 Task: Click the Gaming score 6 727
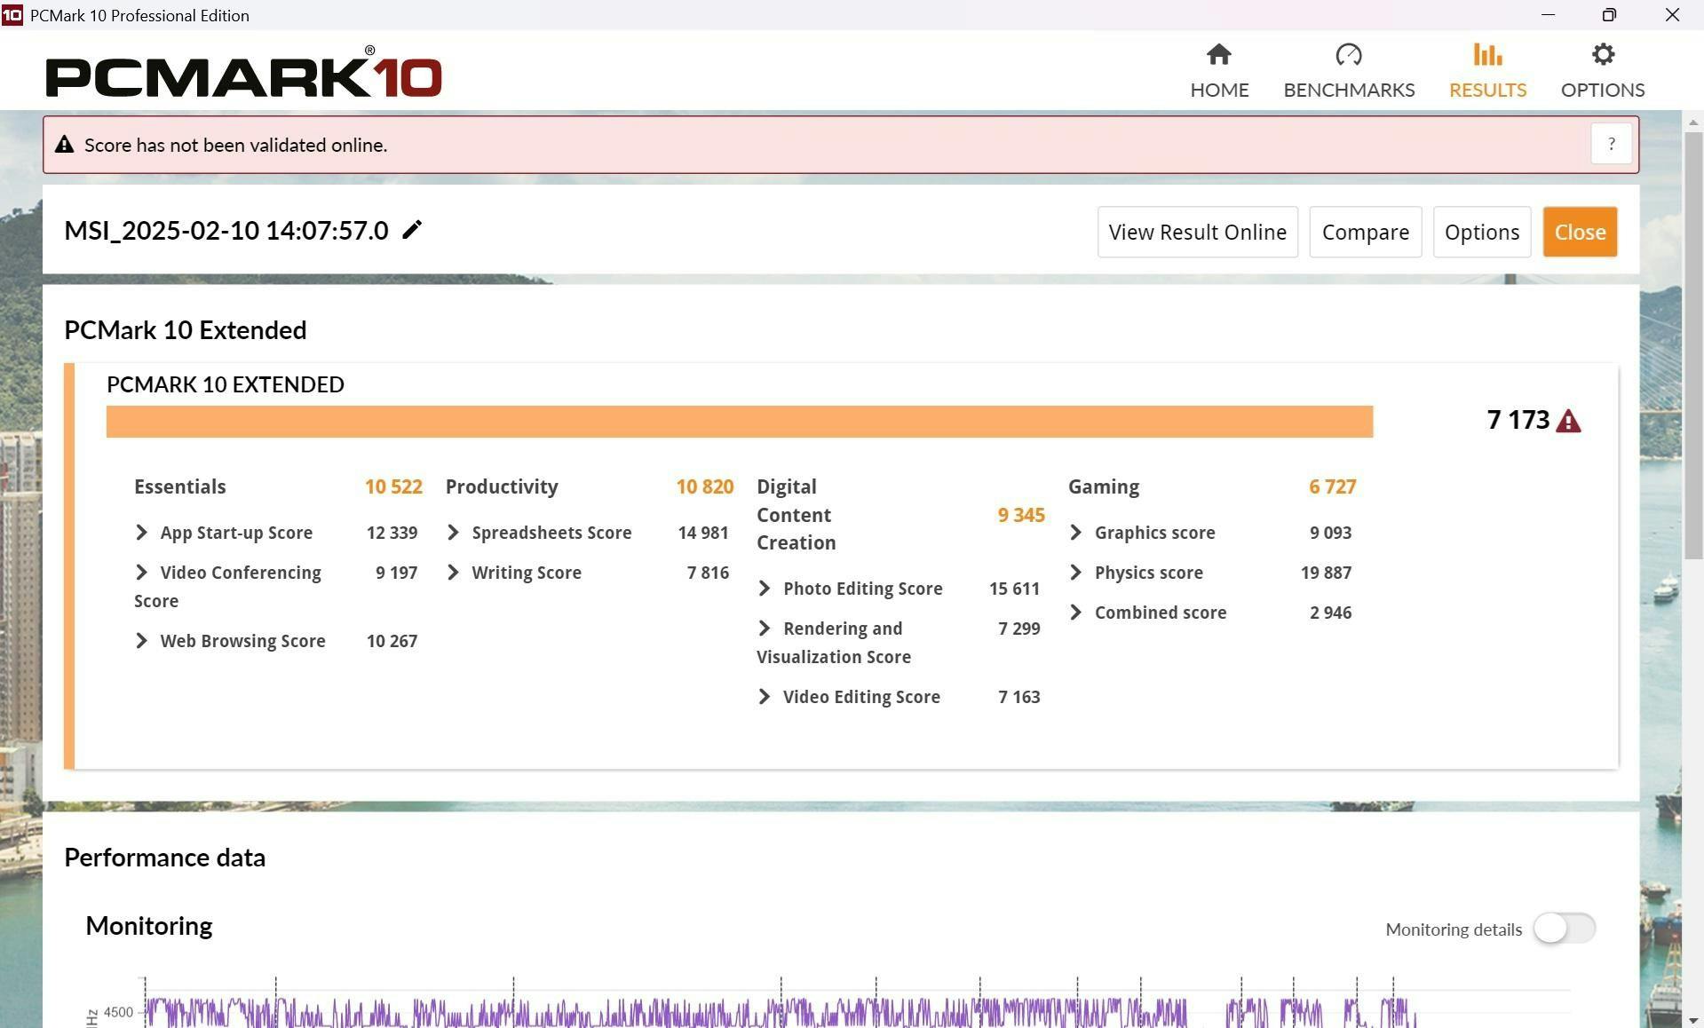1332,486
